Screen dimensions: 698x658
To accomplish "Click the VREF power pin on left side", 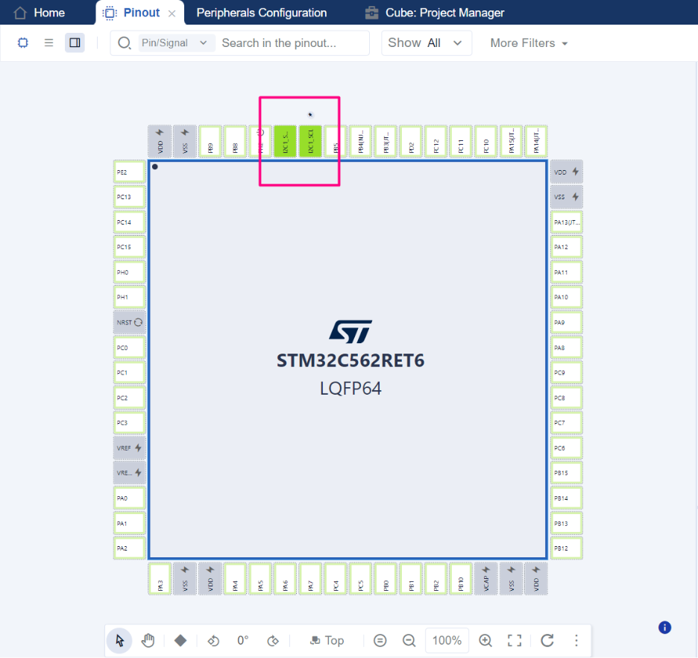I will tap(130, 448).
